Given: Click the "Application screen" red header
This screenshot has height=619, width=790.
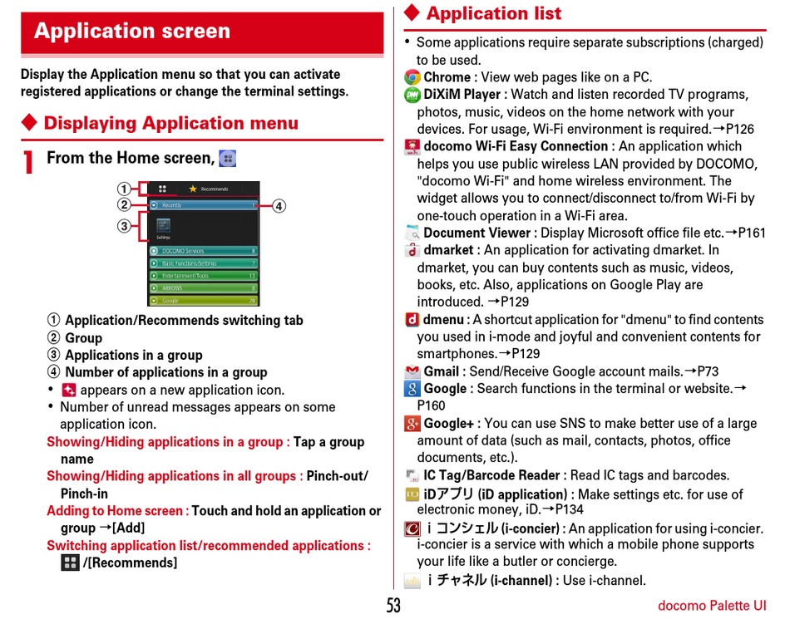Looking at the screenshot, I should (202, 32).
